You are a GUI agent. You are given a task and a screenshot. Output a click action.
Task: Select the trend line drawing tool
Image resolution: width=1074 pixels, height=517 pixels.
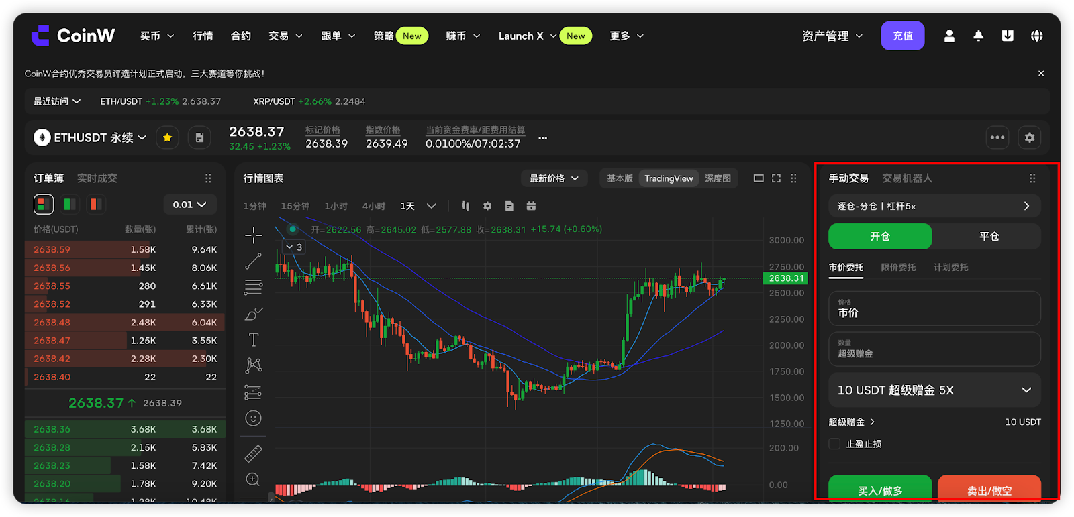click(x=254, y=261)
